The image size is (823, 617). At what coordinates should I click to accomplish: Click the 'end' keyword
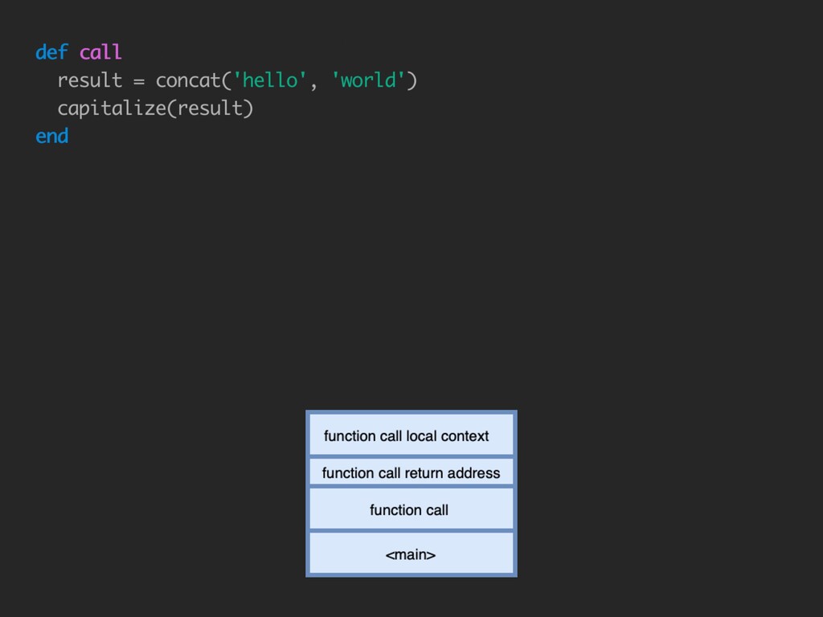tap(52, 137)
